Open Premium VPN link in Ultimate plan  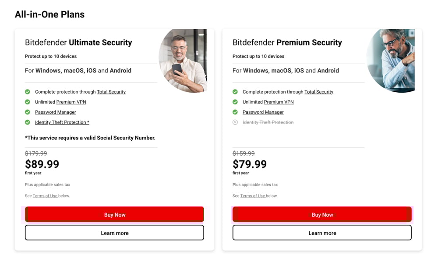click(71, 102)
